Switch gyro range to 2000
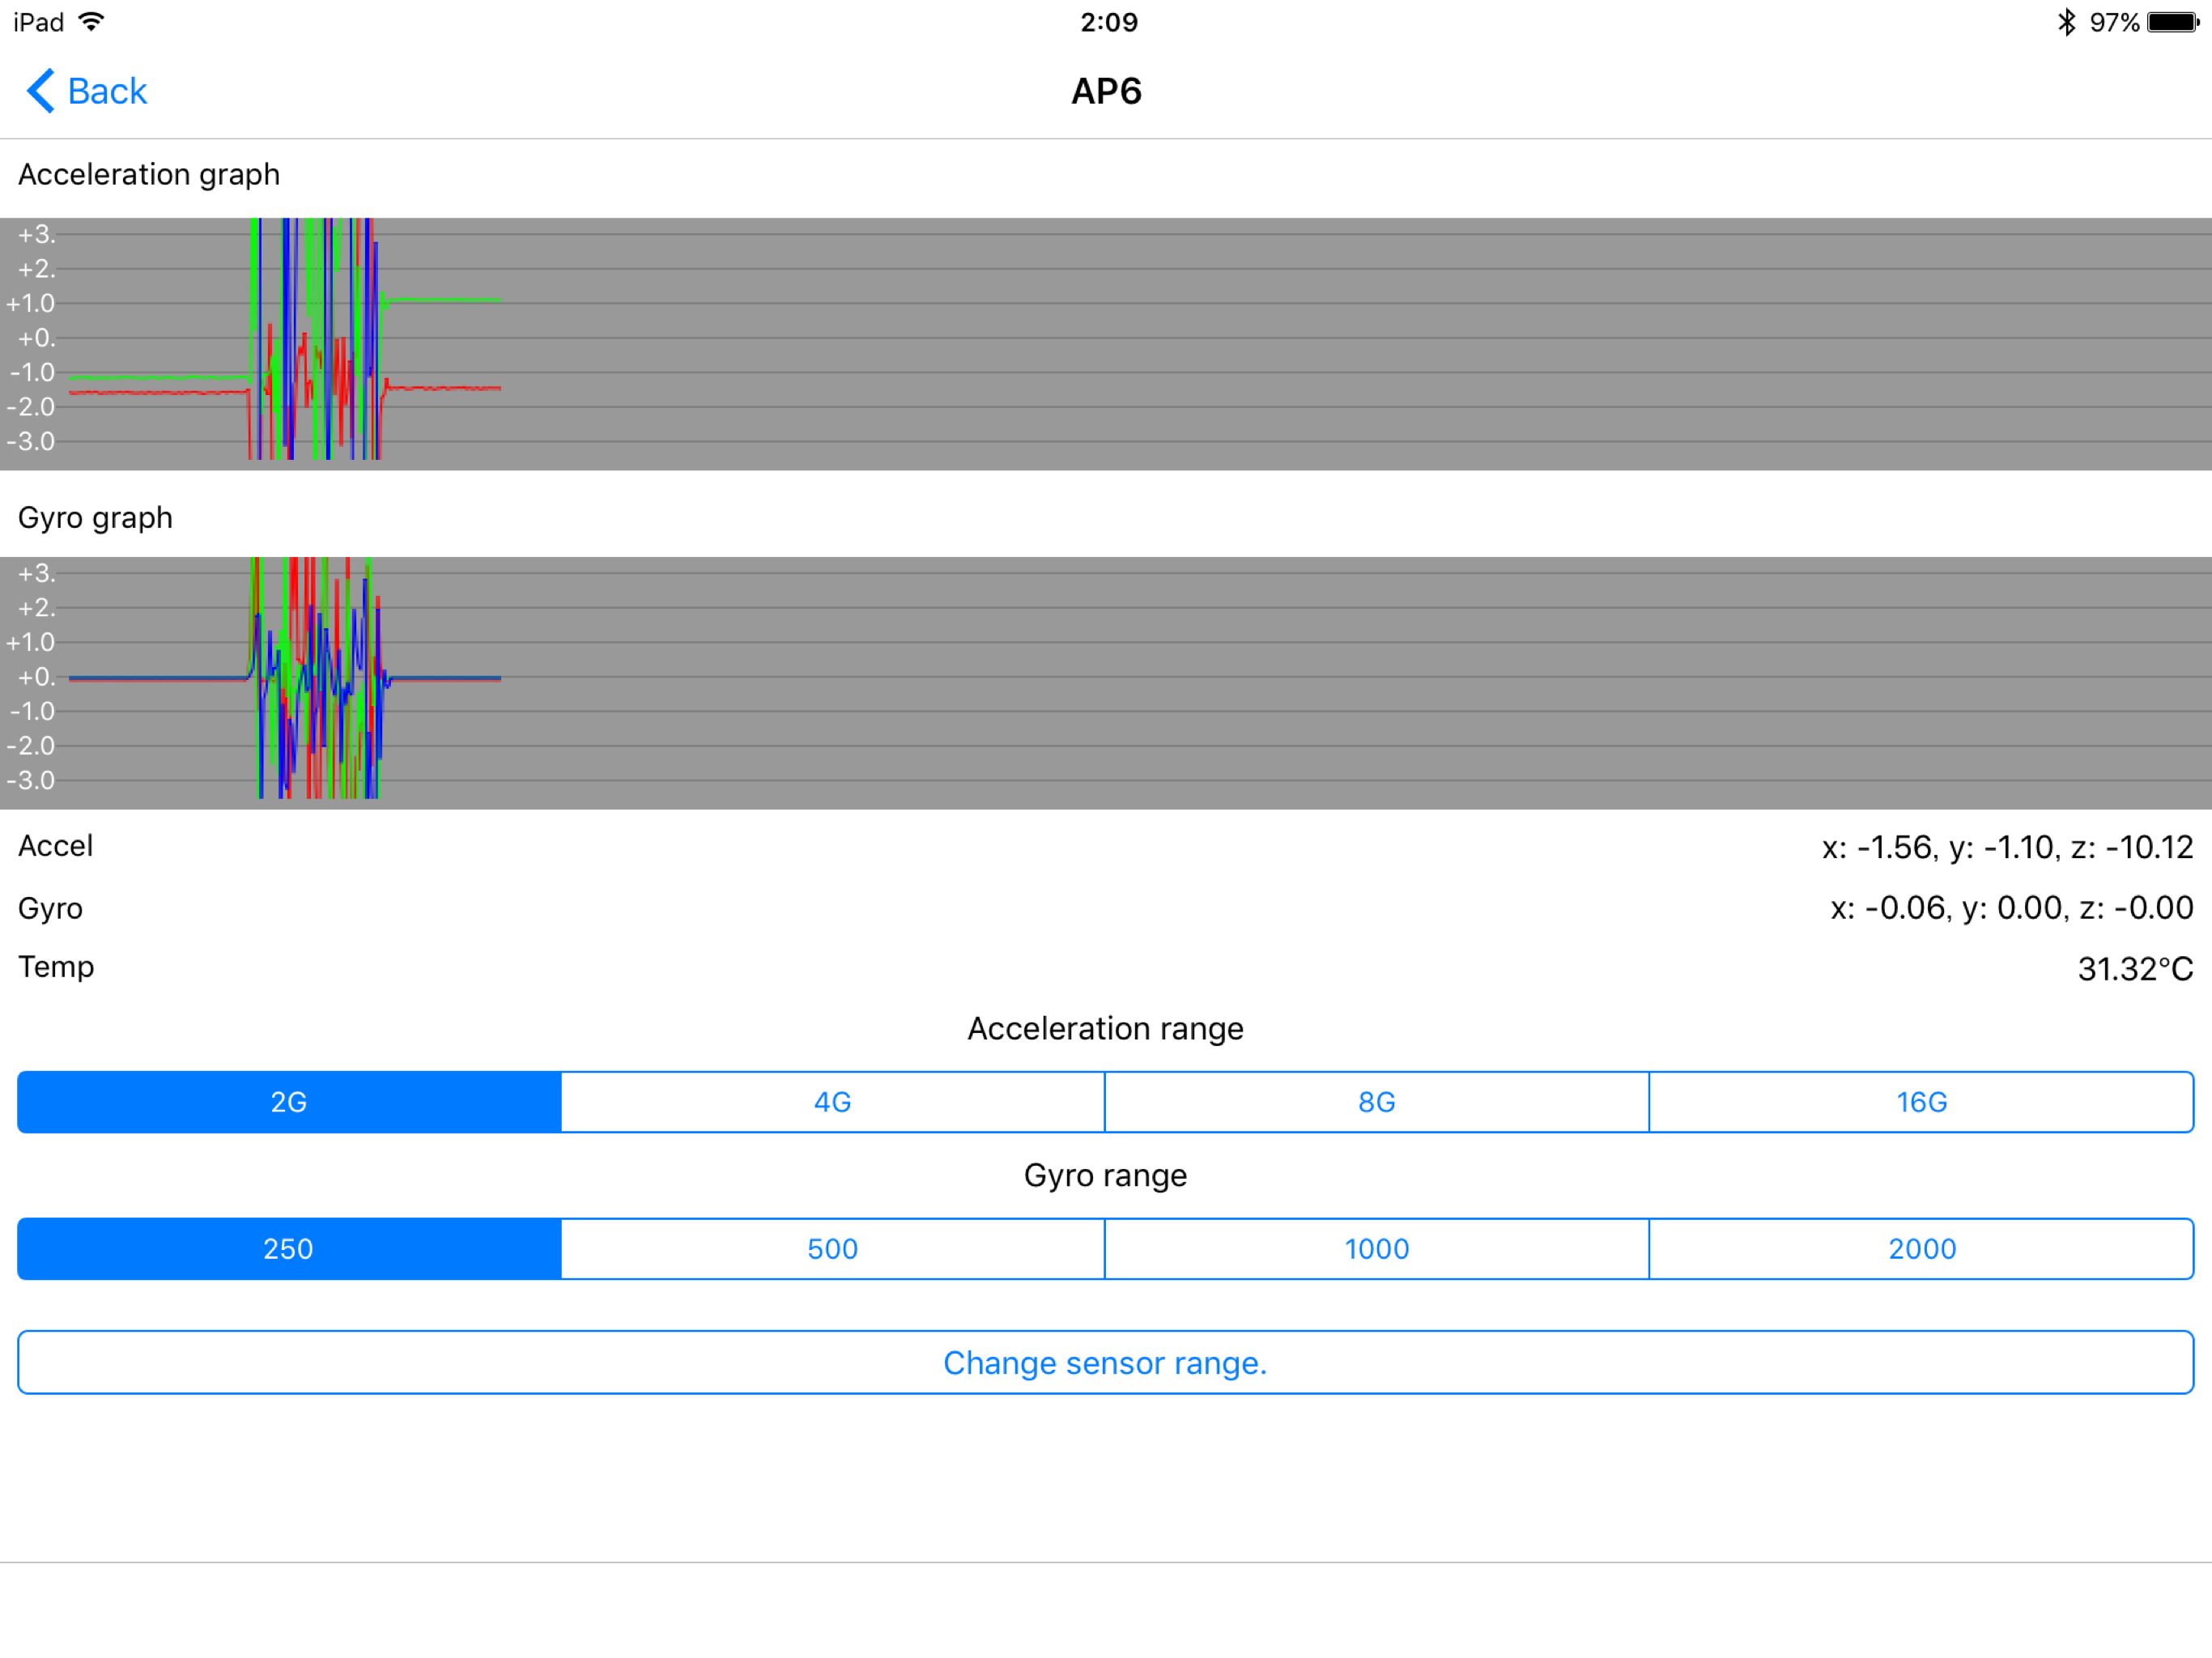Viewport: 2212px width, 1658px height. (x=1920, y=1249)
